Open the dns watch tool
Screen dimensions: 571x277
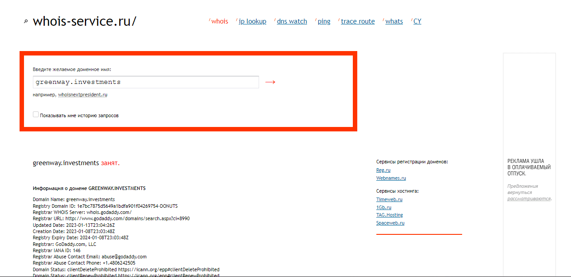(x=292, y=21)
